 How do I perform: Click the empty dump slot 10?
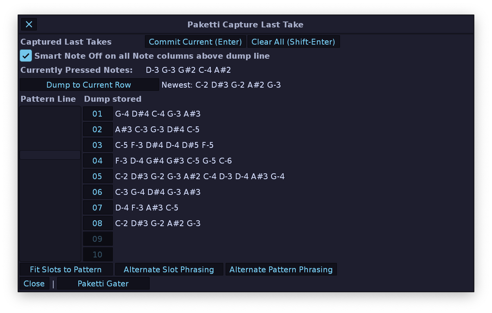point(98,255)
